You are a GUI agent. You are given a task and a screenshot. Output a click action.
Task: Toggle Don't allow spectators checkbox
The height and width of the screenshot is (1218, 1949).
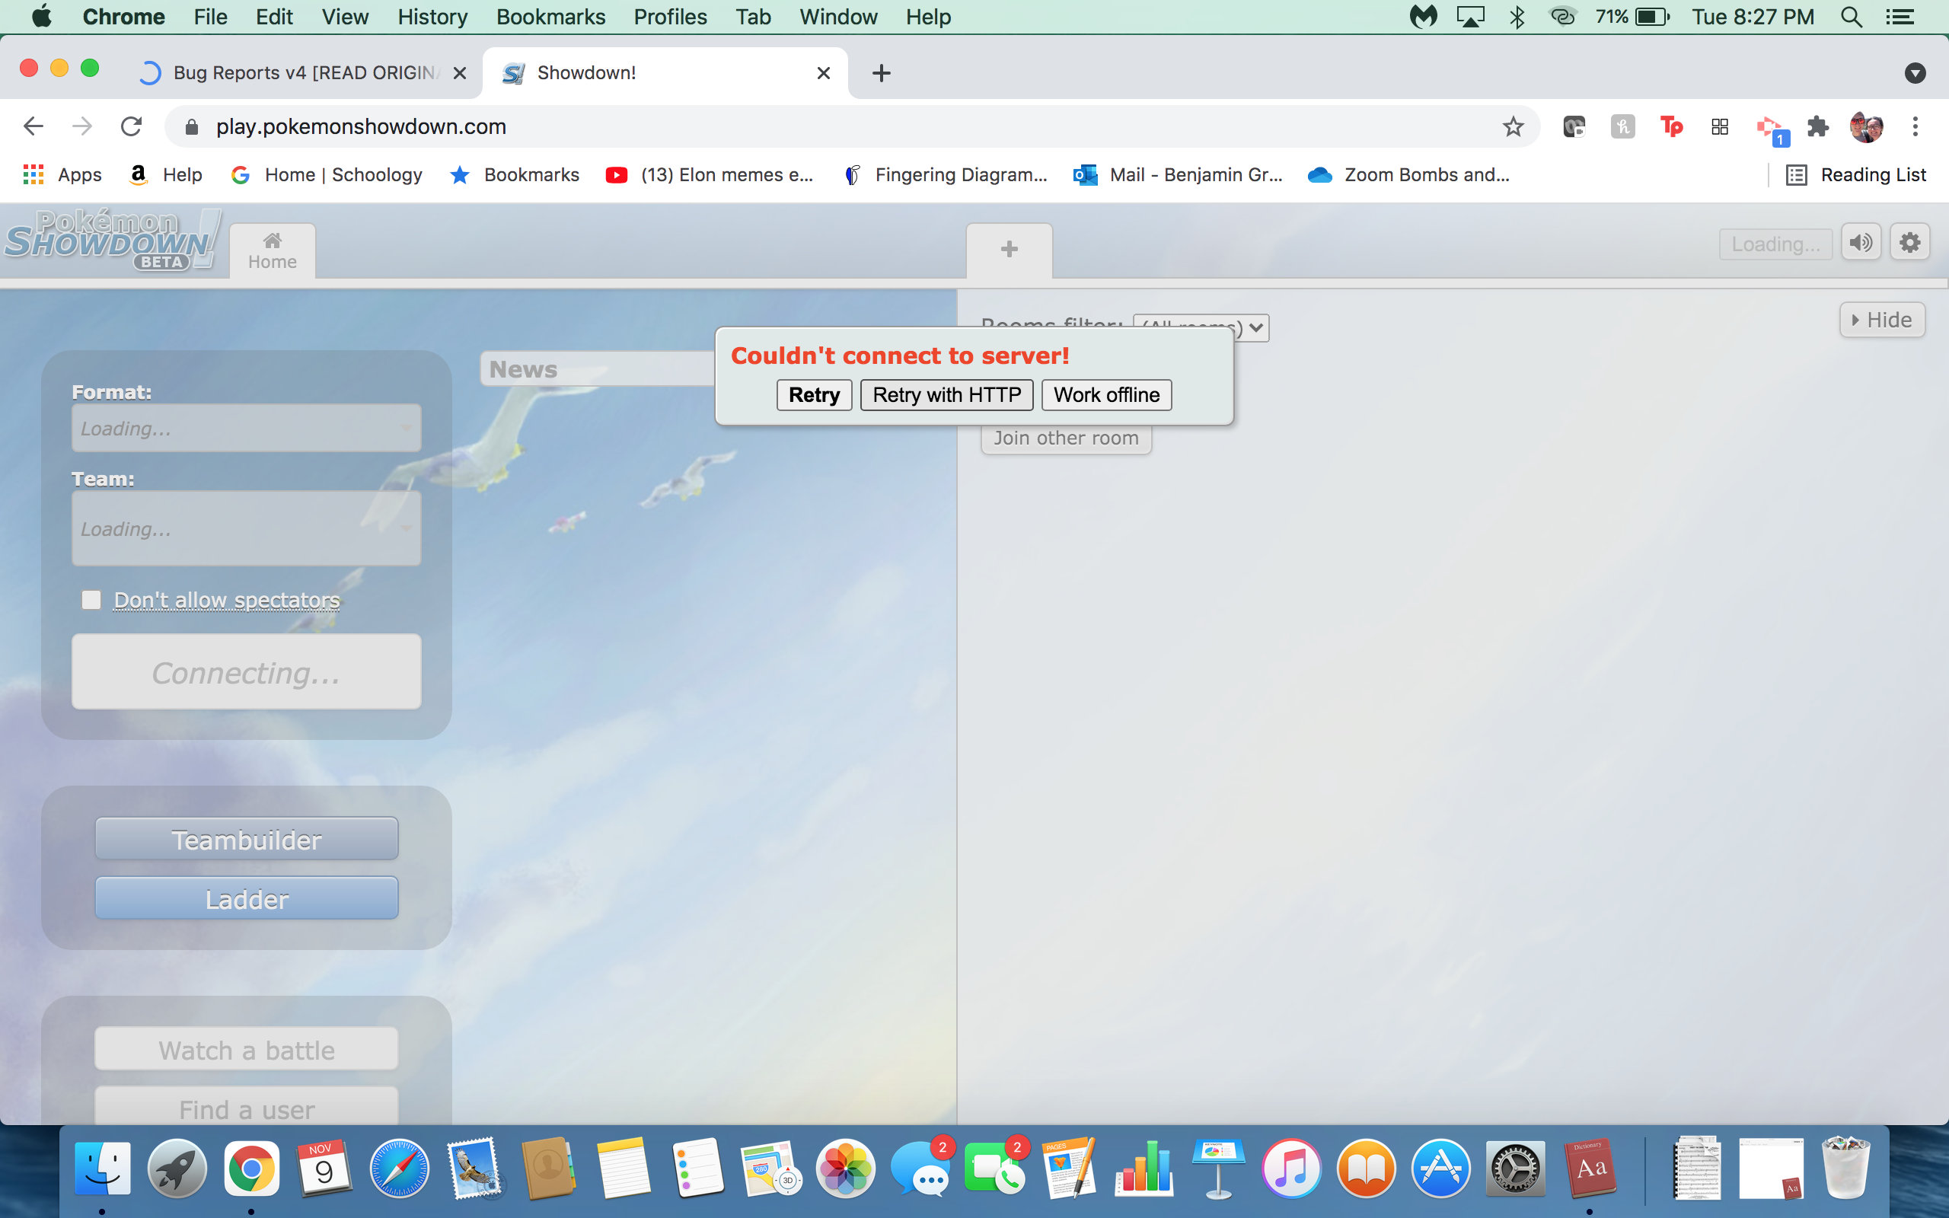pyautogui.click(x=91, y=600)
